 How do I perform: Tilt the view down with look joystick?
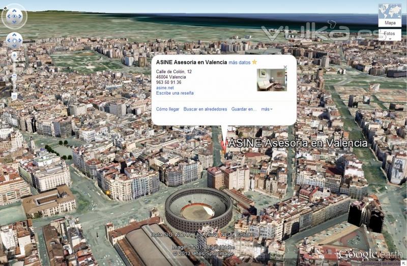tap(14, 22)
